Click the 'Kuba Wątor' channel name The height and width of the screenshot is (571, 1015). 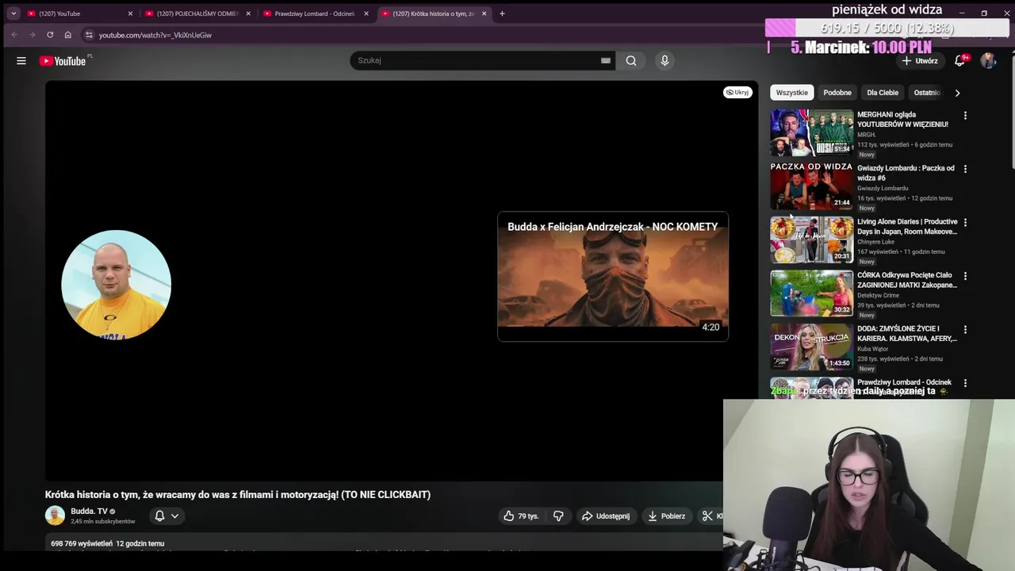873,349
